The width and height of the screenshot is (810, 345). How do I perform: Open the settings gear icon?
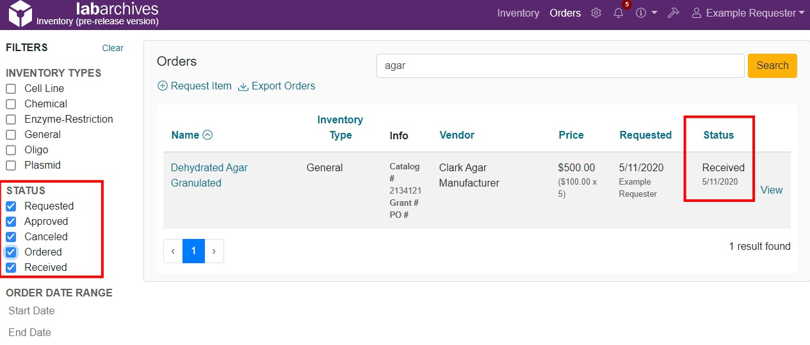[x=596, y=13]
